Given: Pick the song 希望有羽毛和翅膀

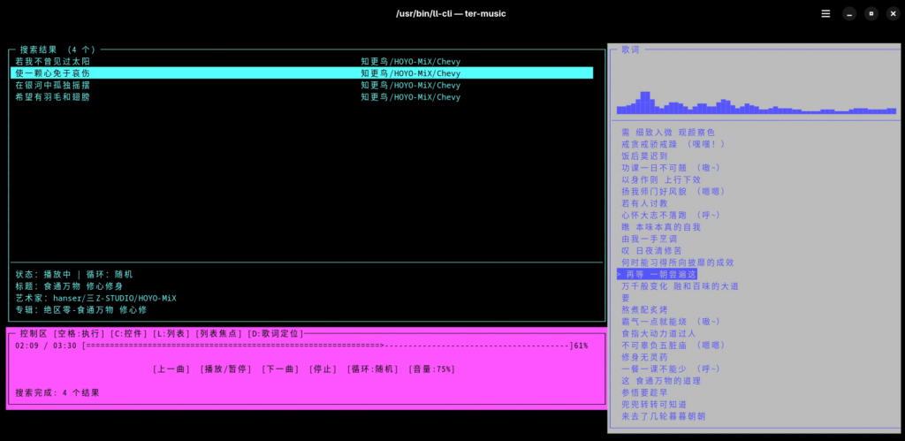Looking at the screenshot, I should point(53,97).
